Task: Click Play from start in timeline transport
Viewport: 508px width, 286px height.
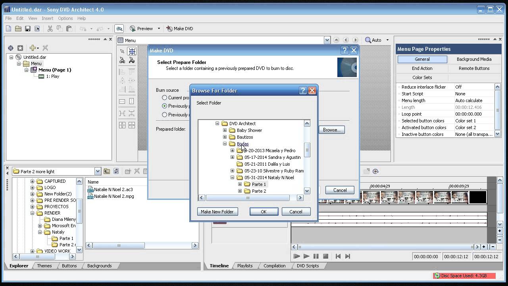Action: coord(297,256)
